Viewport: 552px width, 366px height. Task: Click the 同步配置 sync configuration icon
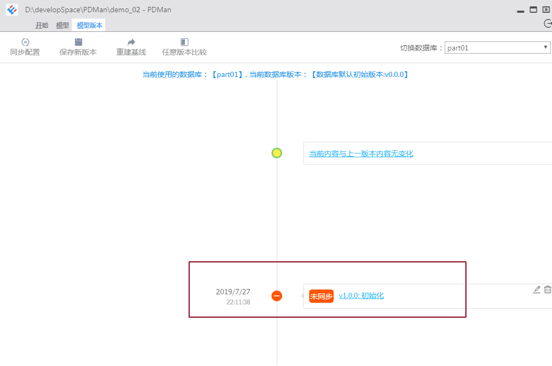[25, 42]
